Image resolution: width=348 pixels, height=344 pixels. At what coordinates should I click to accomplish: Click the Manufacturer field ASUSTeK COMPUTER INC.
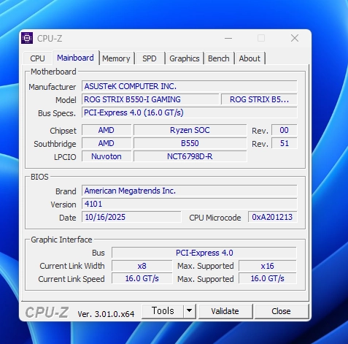[x=190, y=86]
